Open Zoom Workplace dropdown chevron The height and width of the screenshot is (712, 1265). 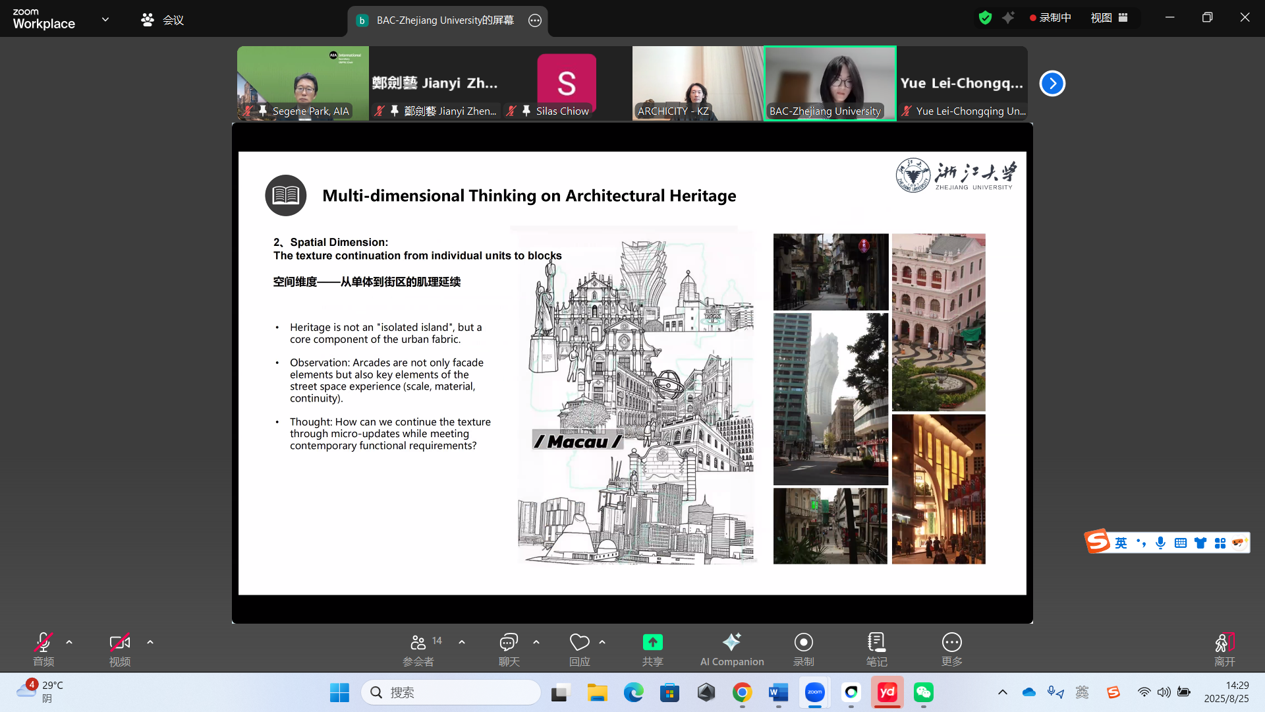point(105,19)
